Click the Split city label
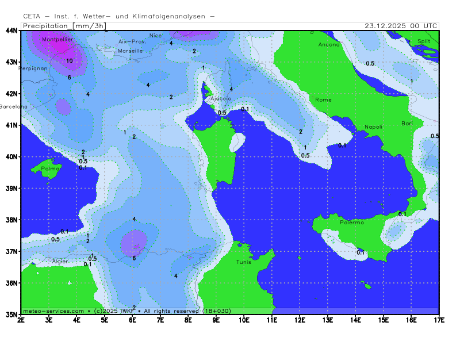This screenshot has width=460, height=345. [x=424, y=41]
